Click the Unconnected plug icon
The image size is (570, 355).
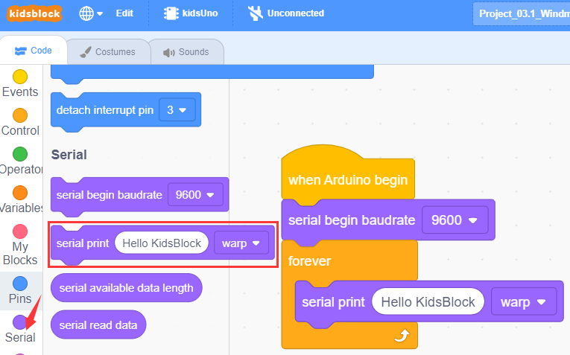click(255, 13)
